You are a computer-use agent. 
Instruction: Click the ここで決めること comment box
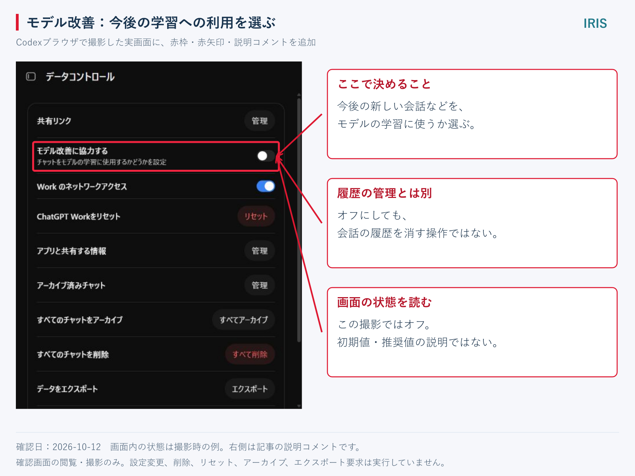pos(472,114)
